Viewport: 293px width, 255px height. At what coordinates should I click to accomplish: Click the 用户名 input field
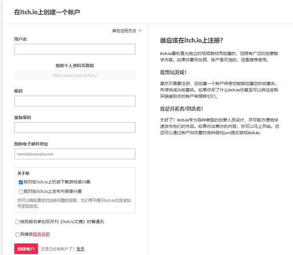(x=75, y=49)
